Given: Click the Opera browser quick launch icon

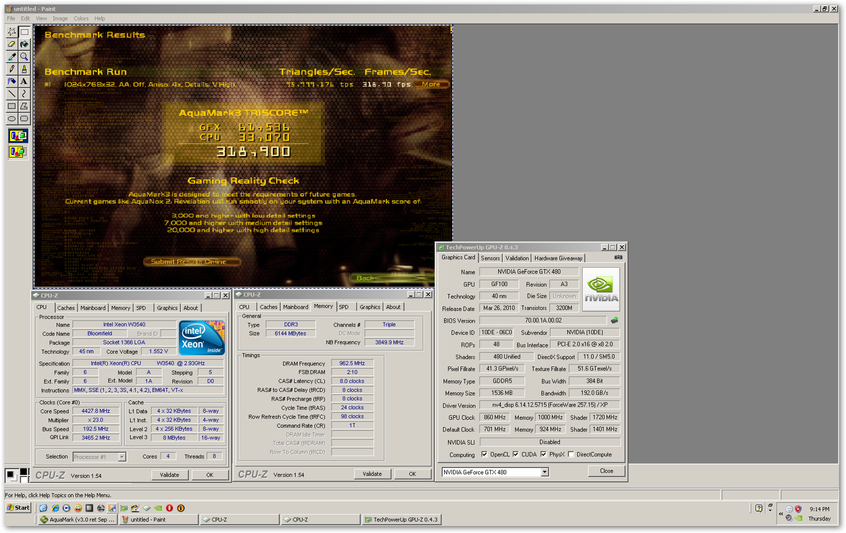Looking at the screenshot, I should 169,508.
